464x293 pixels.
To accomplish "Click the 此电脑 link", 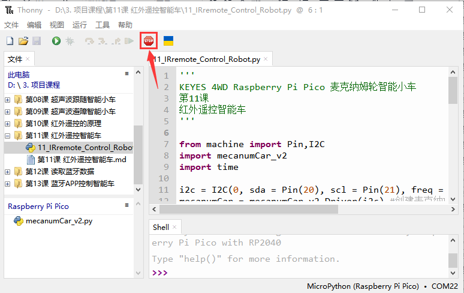I will point(19,74).
